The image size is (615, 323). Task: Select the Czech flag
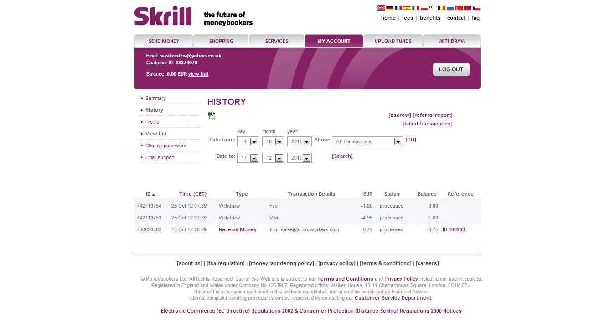click(x=476, y=8)
